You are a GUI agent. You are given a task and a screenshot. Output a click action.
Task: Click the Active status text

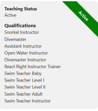point(10,15)
